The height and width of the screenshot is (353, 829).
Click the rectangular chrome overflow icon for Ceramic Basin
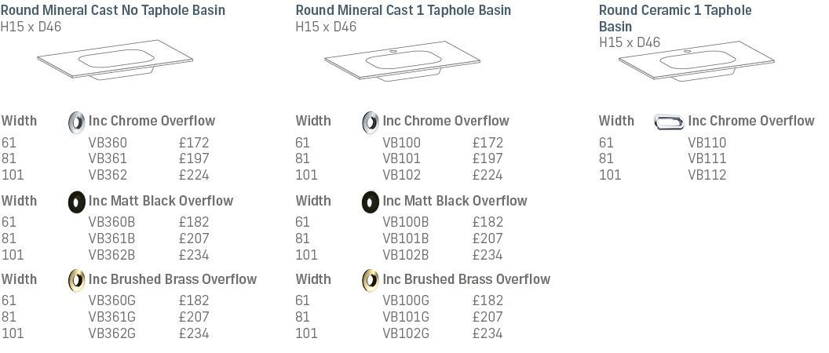[669, 122]
